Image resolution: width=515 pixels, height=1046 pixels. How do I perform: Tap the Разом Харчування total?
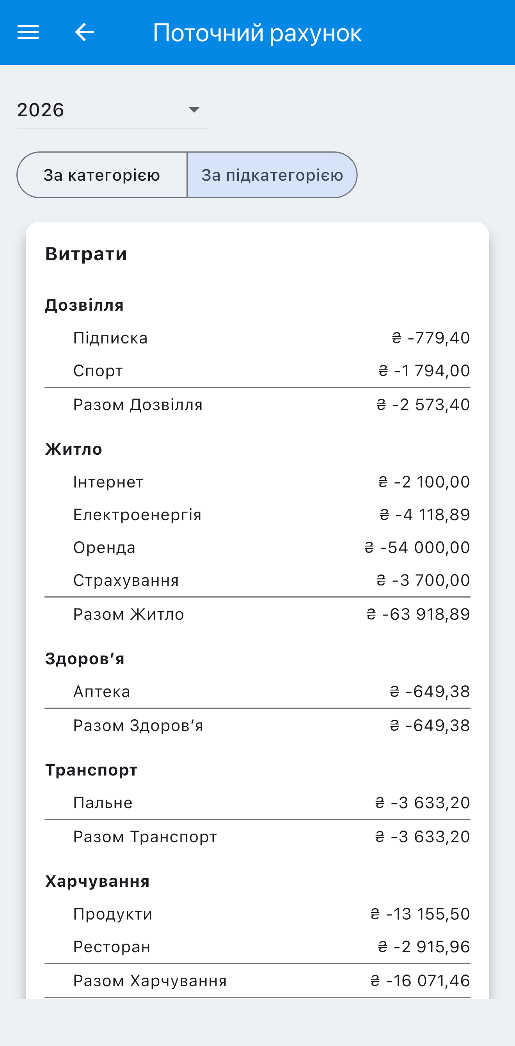(x=257, y=981)
